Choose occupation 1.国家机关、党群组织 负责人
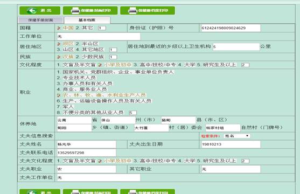 (x=115, y=72)
